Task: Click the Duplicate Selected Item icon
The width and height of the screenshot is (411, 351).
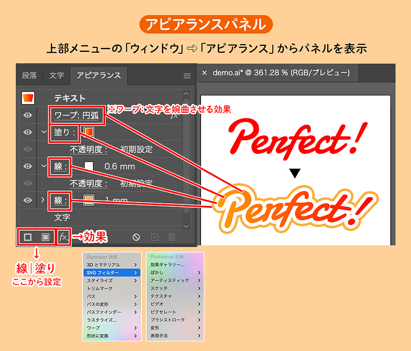Action: click(x=154, y=237)
